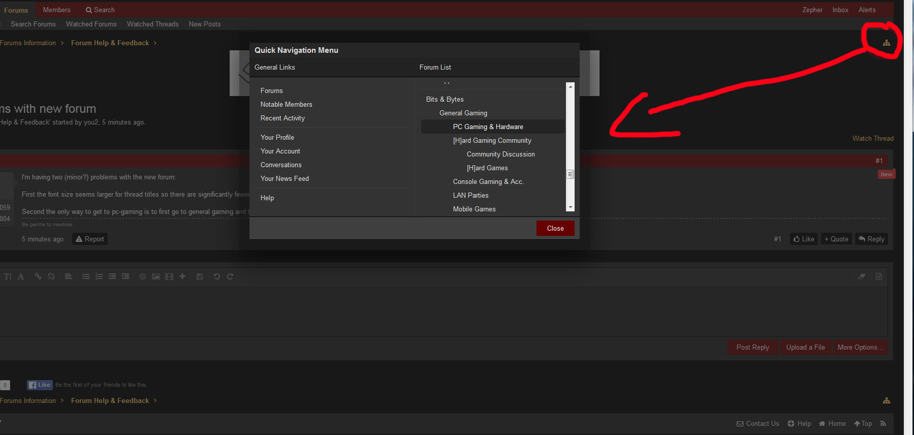Open Search in the top navigation
The height and width of the screenshot is (435, 914).
pyautogui.click(x=100, y=10)
